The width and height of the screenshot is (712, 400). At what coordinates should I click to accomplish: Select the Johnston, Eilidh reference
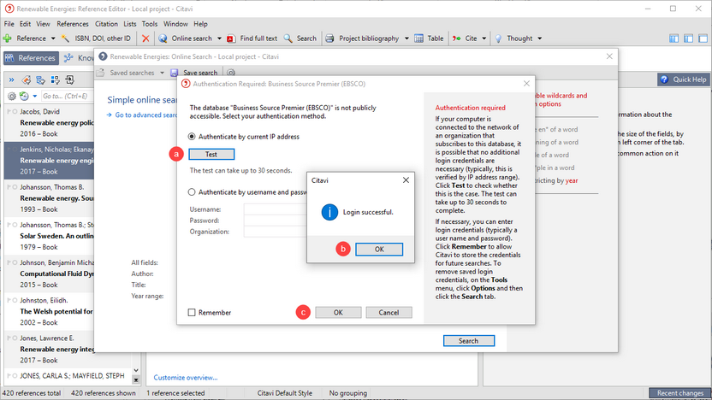click(49, 311)
